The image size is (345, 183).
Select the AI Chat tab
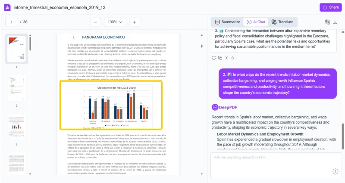point(256,22)
